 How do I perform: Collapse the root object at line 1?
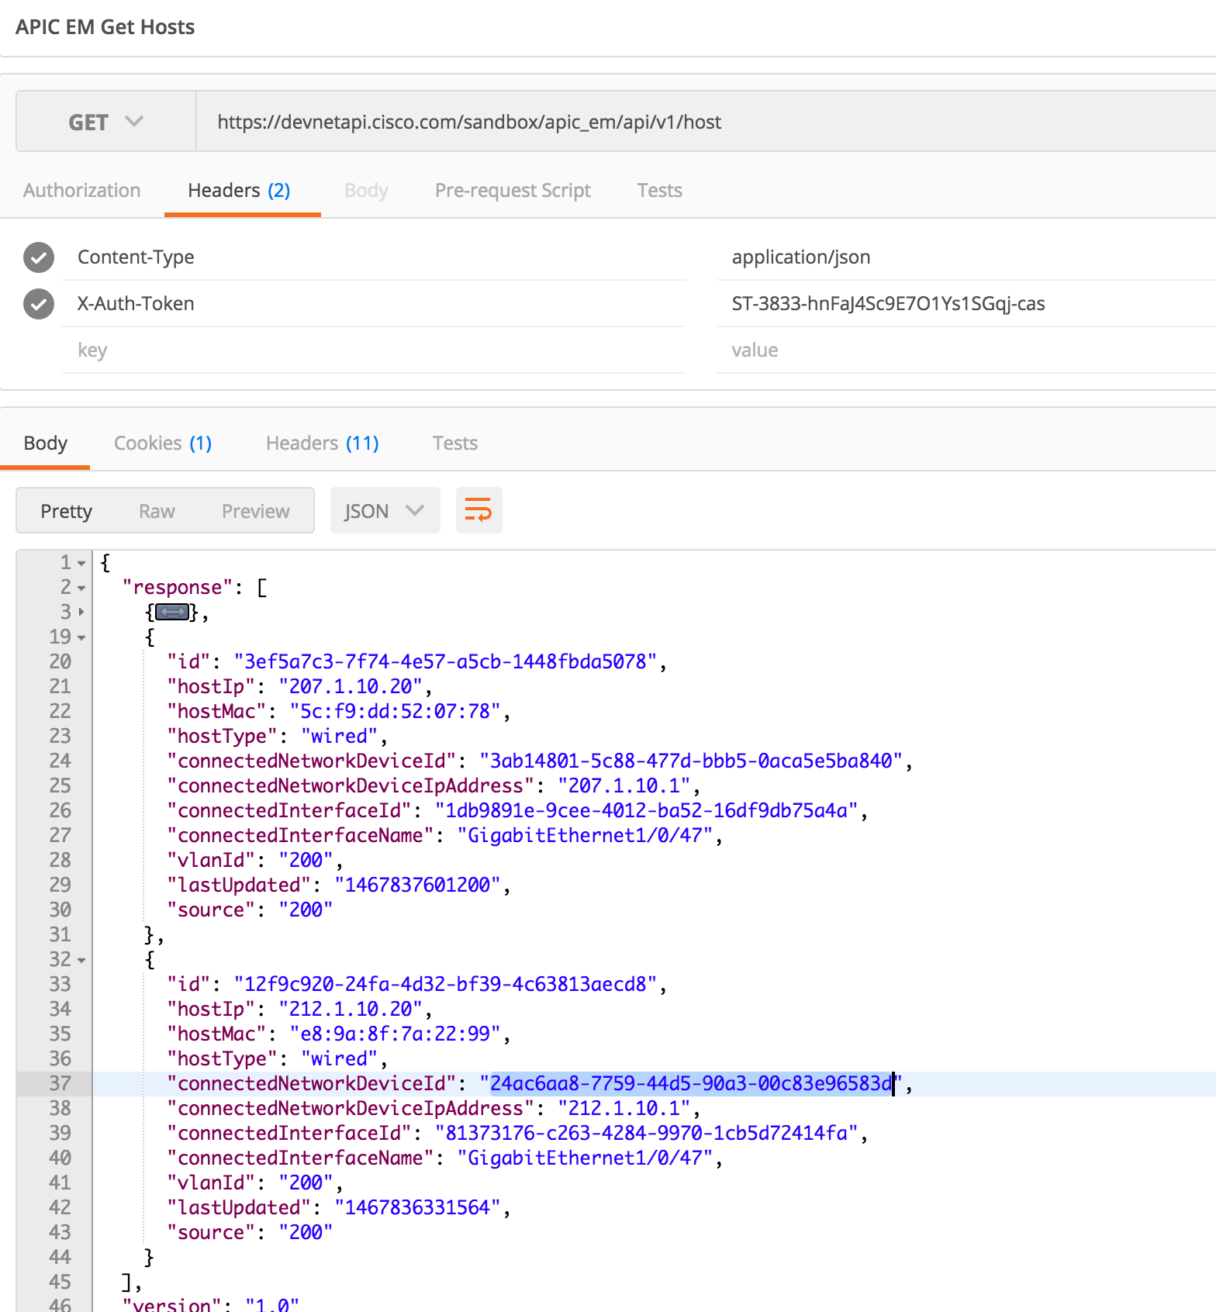(x=81, y=563)
